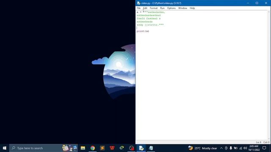Viewport: 271px width, 152px height.
Task: Open the last pinned taskbar app icon
Action: 151,148
